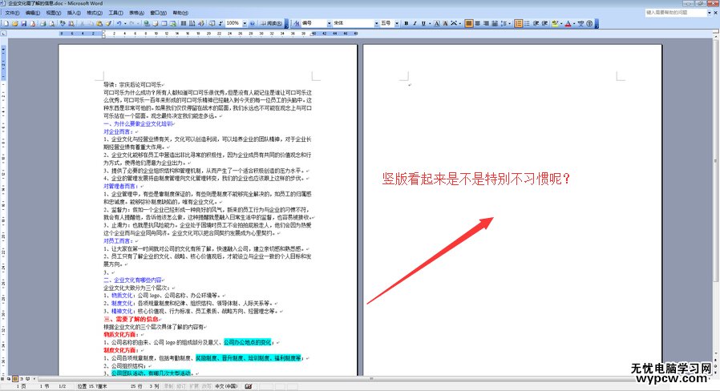Apply the red font color

point(568,23)
